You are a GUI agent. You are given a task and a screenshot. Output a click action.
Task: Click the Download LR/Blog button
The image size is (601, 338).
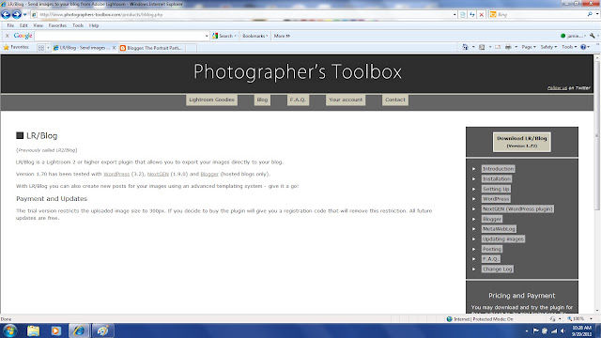point(522,142)
